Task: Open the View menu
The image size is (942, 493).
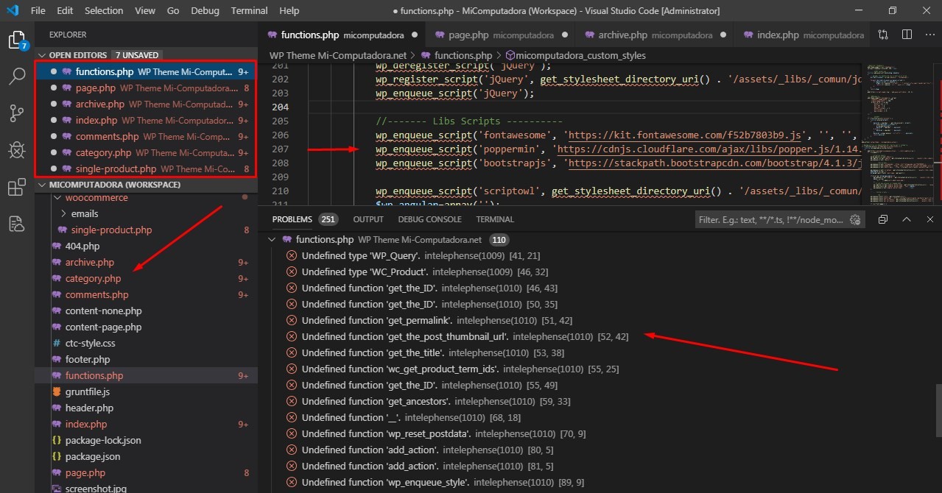Action: 145,10
